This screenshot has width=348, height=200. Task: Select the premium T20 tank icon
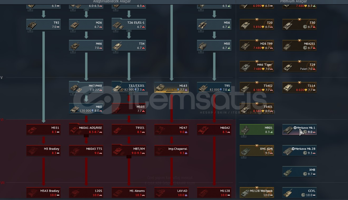point(246,25)
